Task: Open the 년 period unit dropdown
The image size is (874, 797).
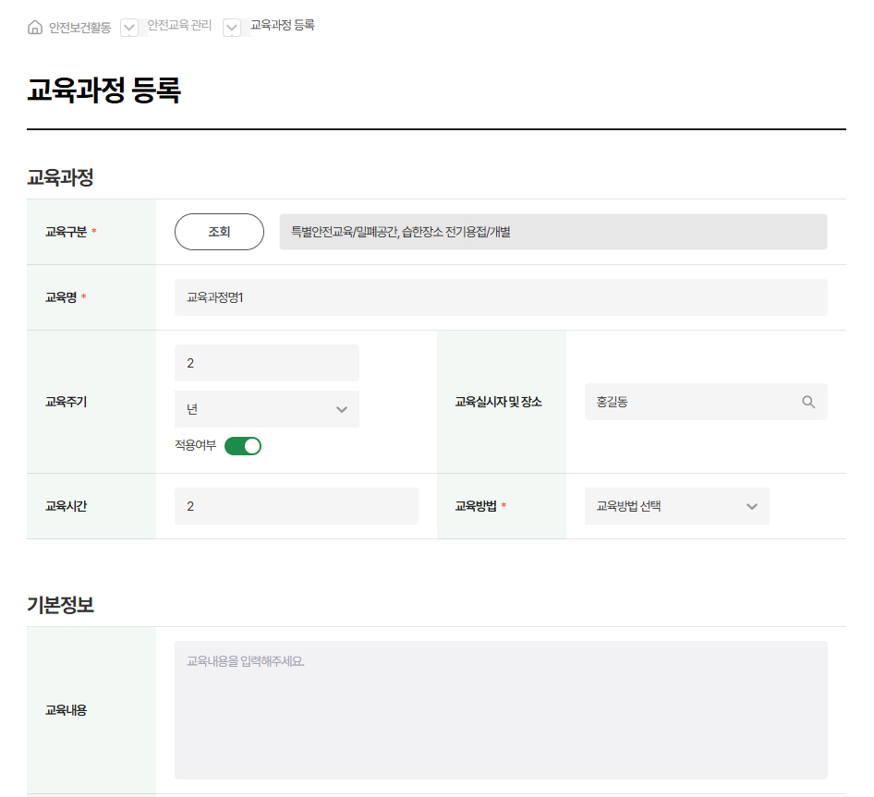Action: click(x=266, y=409)
